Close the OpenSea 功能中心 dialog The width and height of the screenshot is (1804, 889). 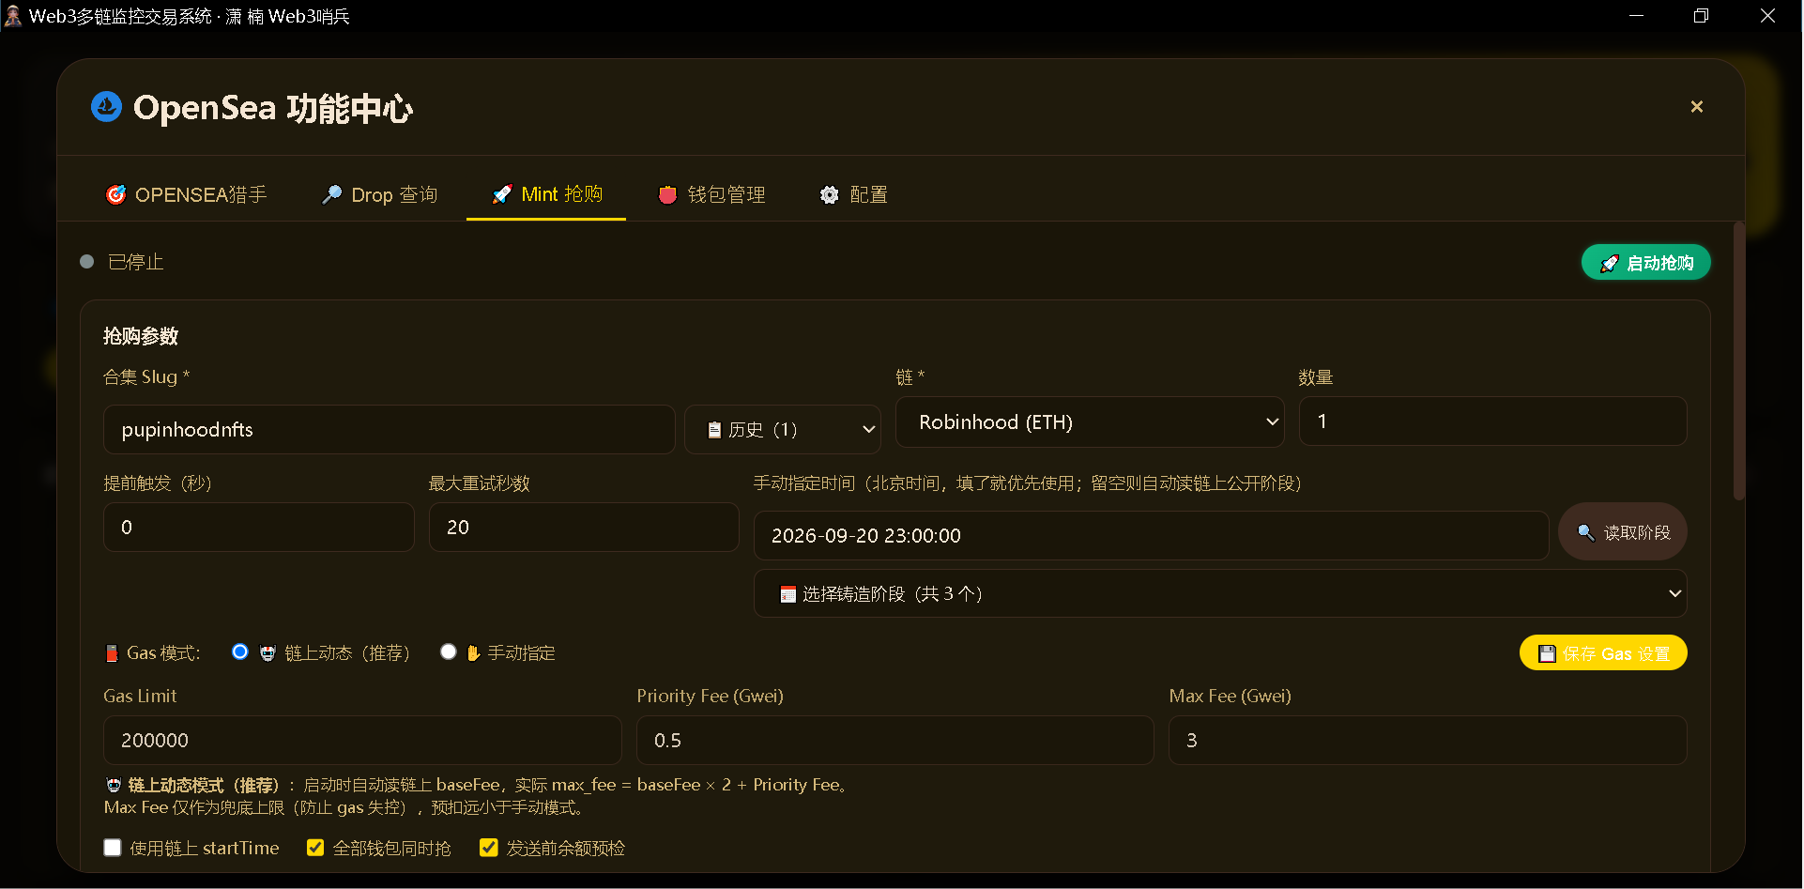point(1696,107)
